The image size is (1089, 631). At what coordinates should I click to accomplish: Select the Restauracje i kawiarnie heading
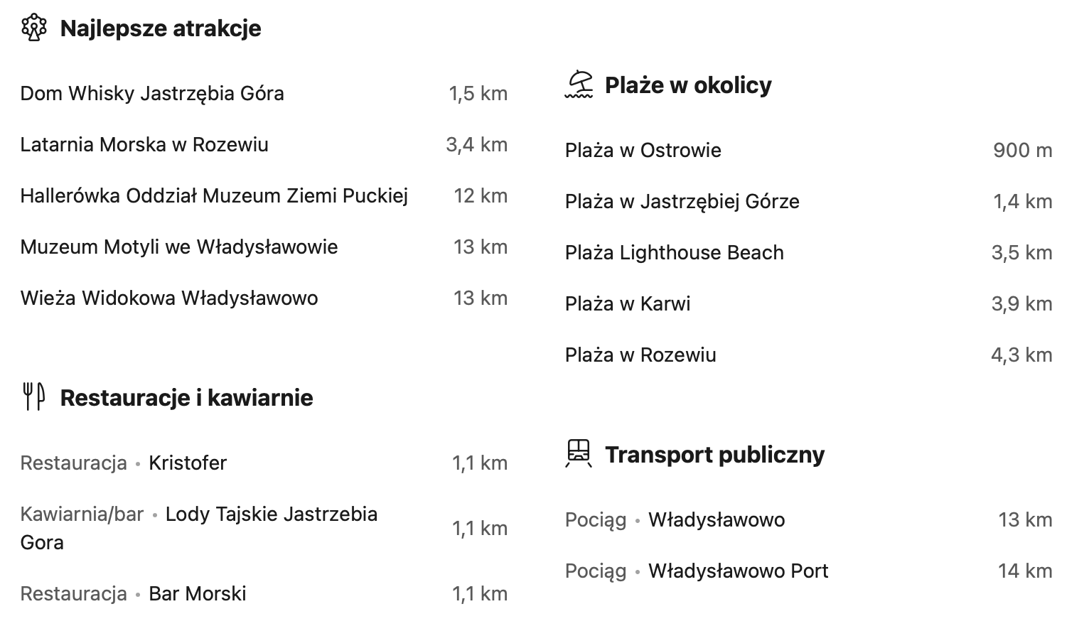pyautogui.click(x=186, y=398)
